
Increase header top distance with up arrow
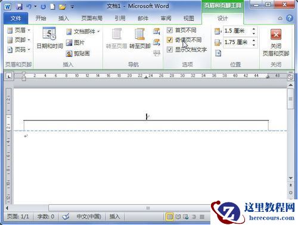(x=254, y=29)
